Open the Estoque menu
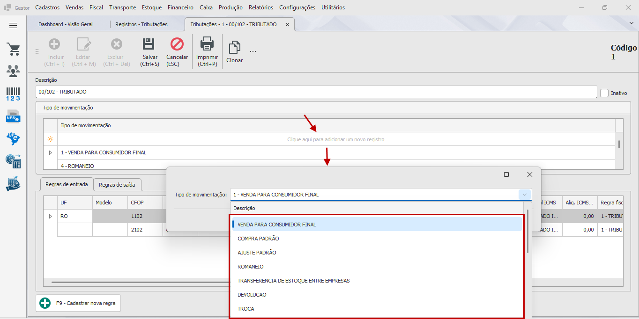The image size is (639, 319). (152, 7)
